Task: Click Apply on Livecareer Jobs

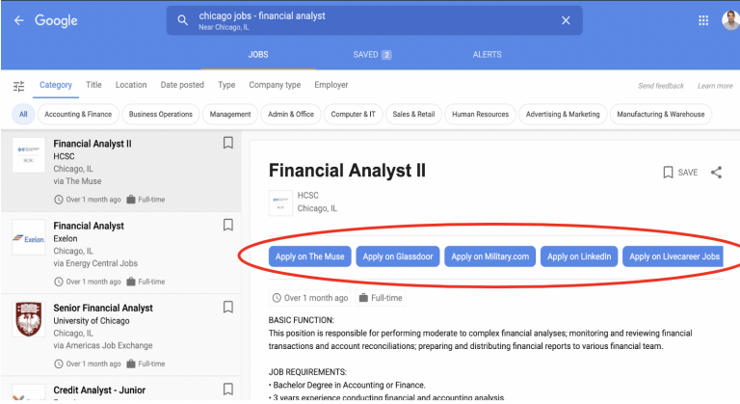Action: coord(674,256)
